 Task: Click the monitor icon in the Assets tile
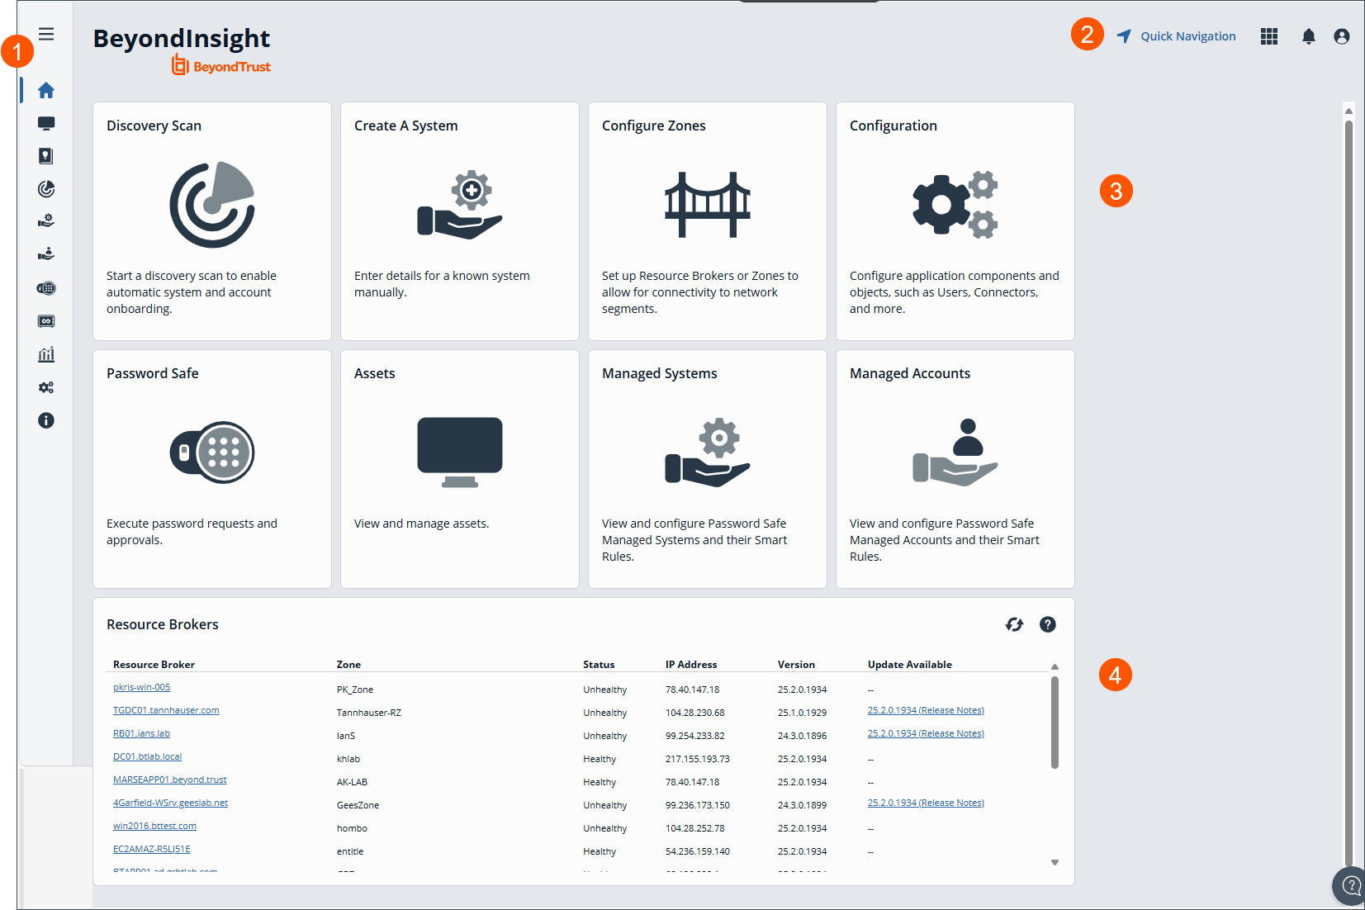pyautogui.click(x=460, y=453)
